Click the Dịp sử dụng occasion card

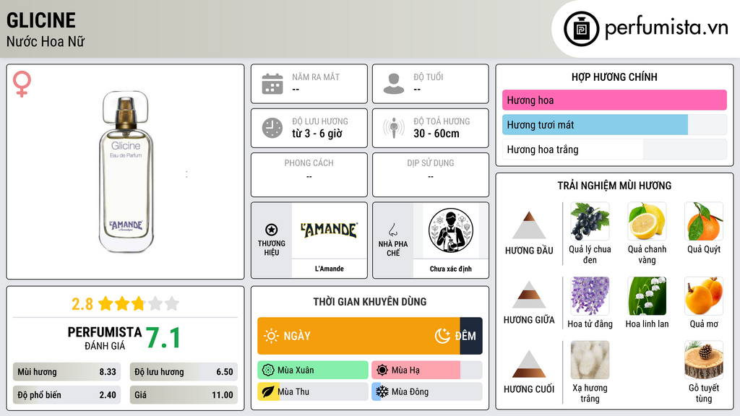click(431, 175)
